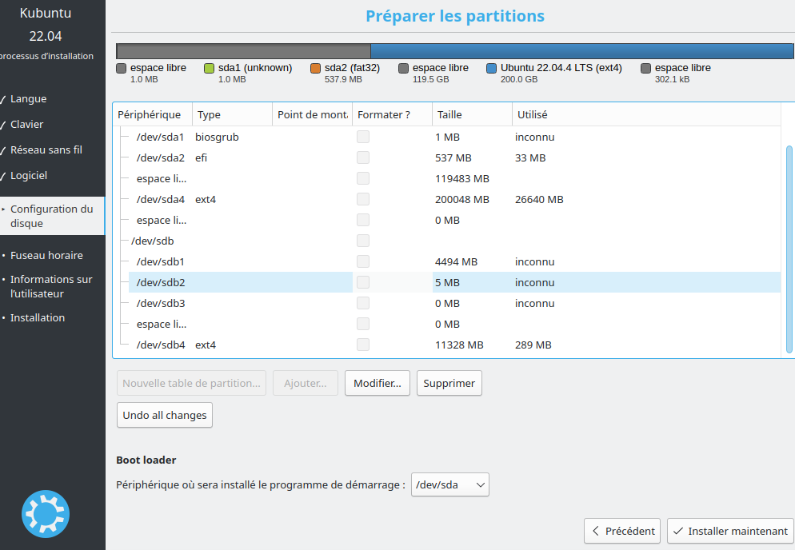This screenshot has width=795, height=550.
Task: Click the 289 MB used value
Action: [533, 345]
